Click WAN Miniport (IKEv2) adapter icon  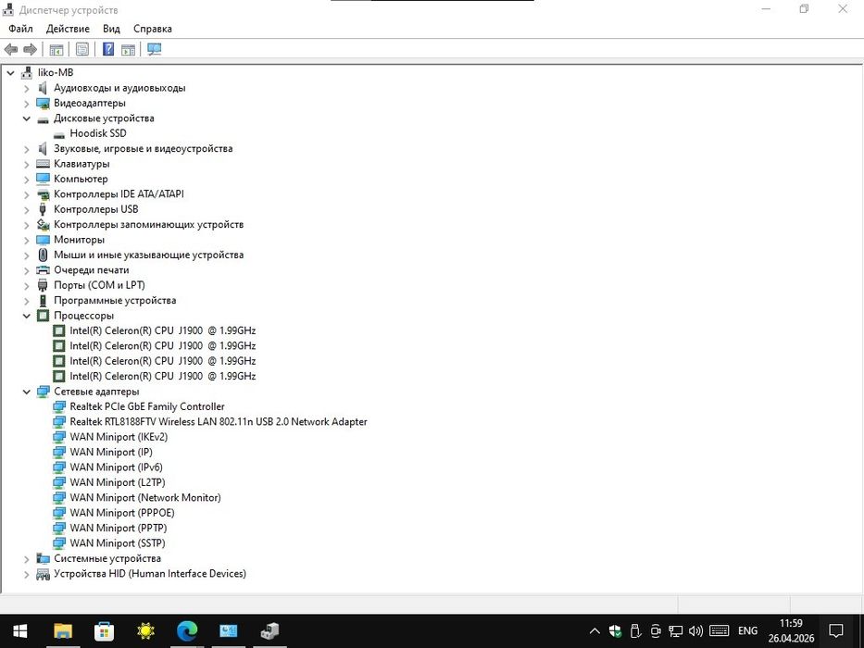click(x=59, y=437)
